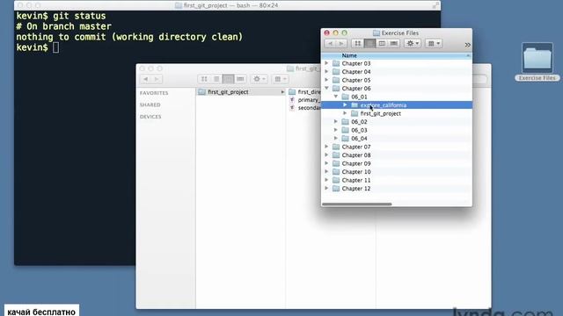Expand the Chapter 11 folder

tap(326, 180)
